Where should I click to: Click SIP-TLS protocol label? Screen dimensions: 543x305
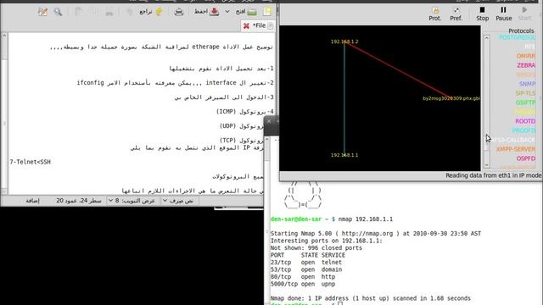[525, 93]
